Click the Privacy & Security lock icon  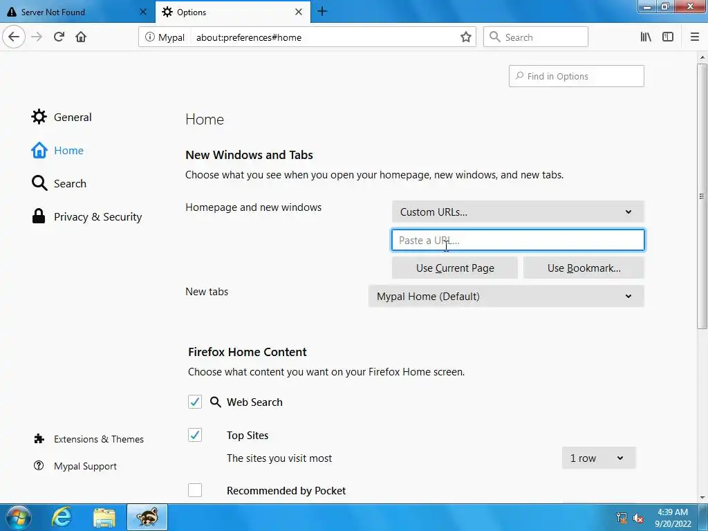pyautogui.click(x=39, y=216)
